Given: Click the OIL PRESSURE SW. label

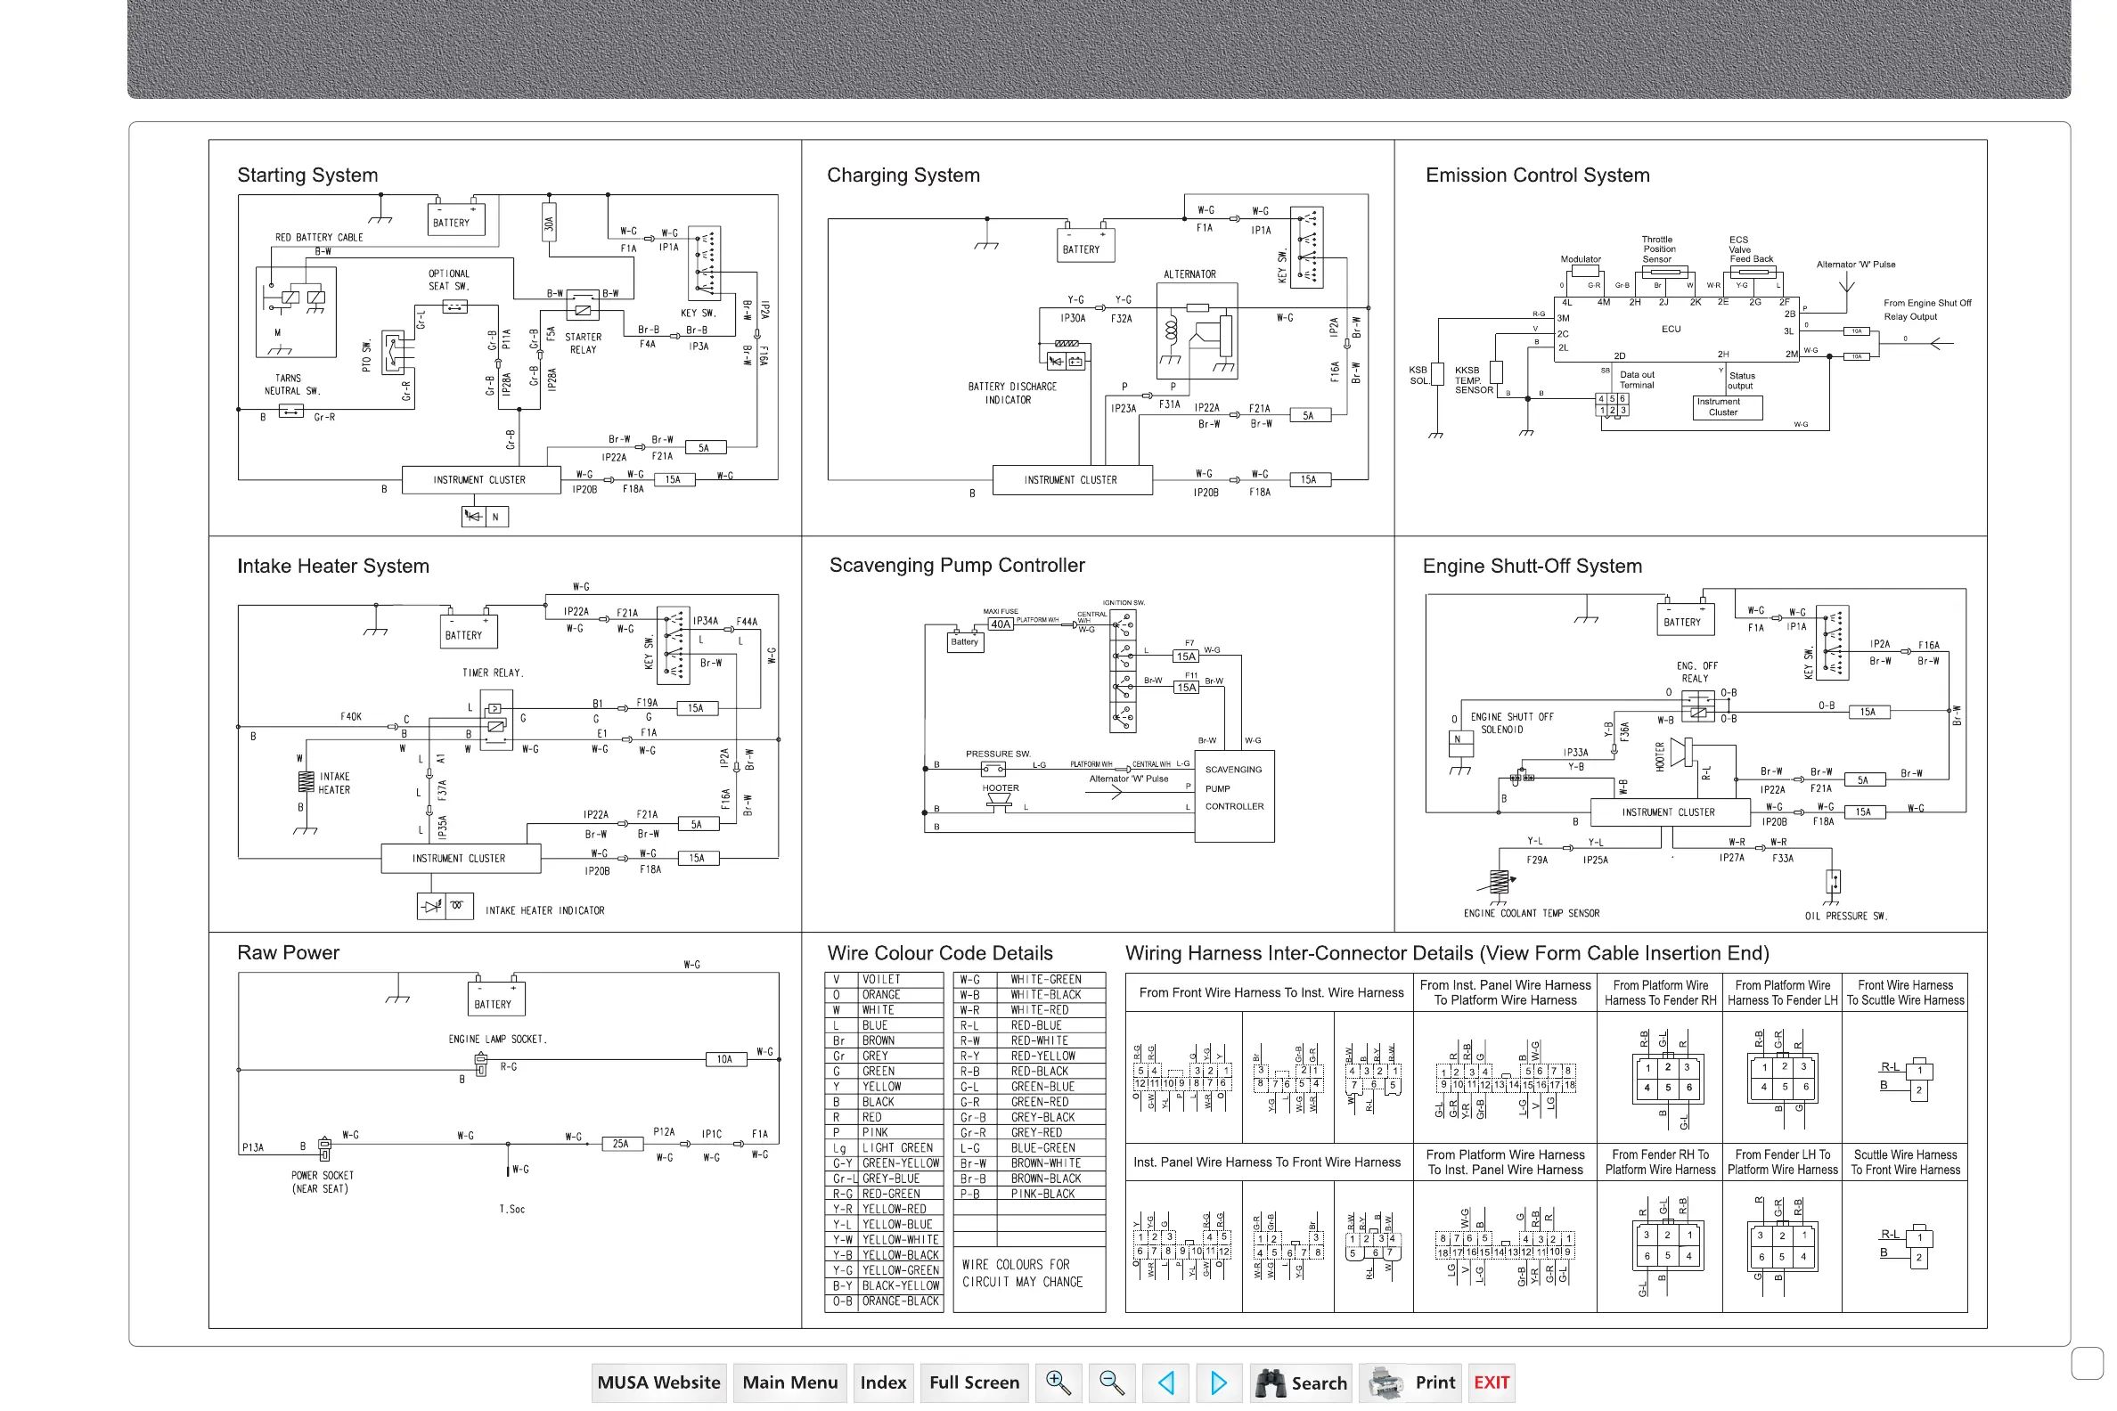Looking at the screenshot, I should point(1845,916).
